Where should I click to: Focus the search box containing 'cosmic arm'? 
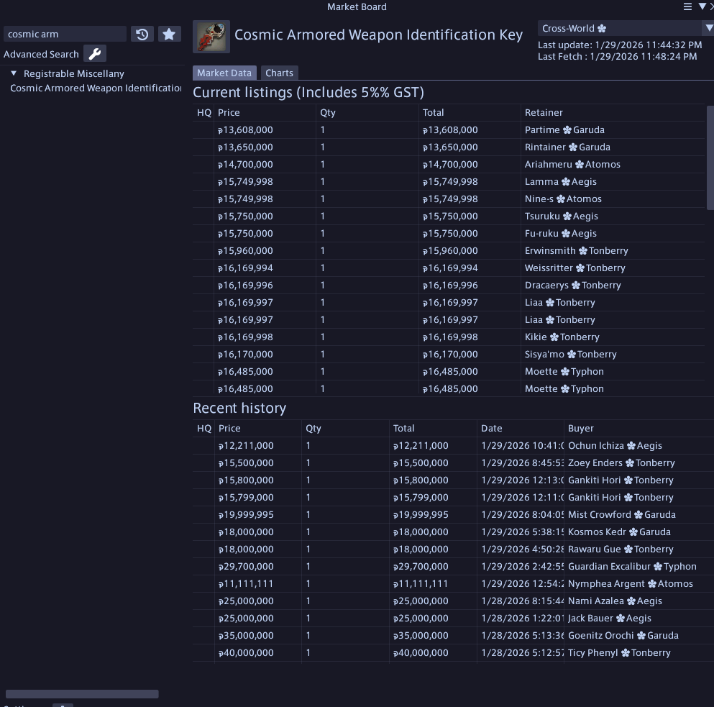click(65, 35)
